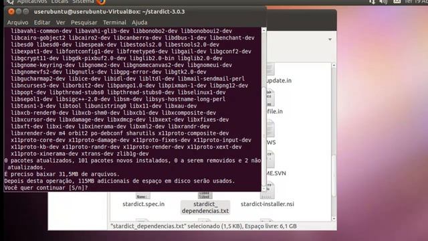Open the dropdown arrow in the file manager toolbar
Screen dimensions: 428x241
[x=330, y=39]
